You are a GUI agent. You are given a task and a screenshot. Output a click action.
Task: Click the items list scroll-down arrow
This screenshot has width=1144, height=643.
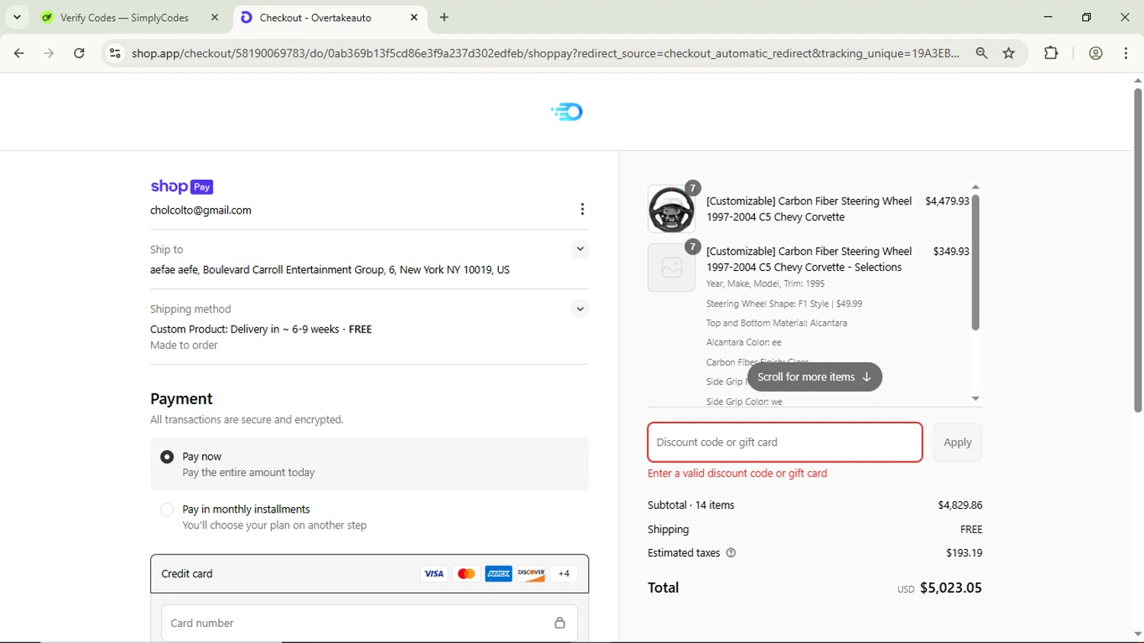click(975, 399)
